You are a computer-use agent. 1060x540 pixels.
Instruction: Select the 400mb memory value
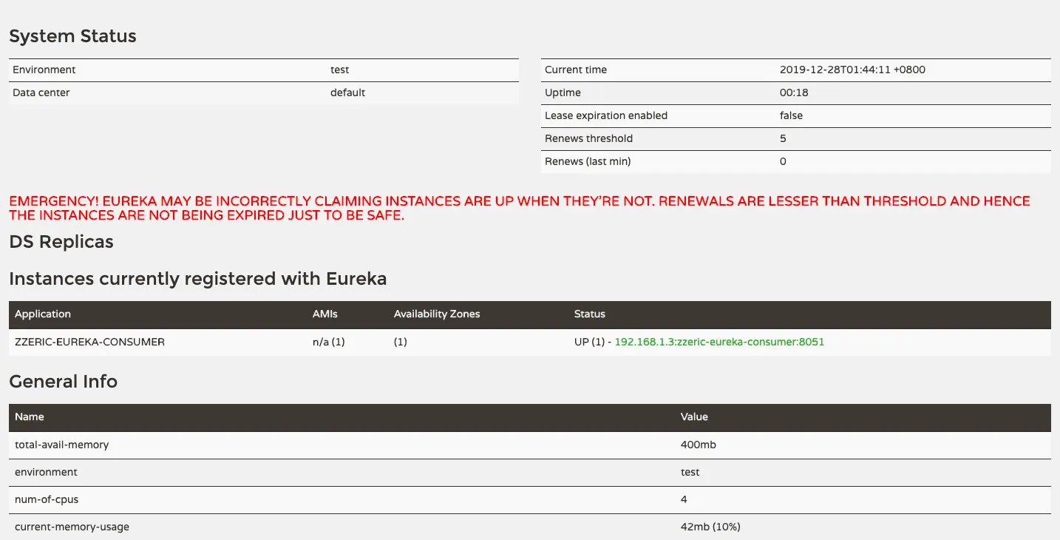[x=699, y=445]
